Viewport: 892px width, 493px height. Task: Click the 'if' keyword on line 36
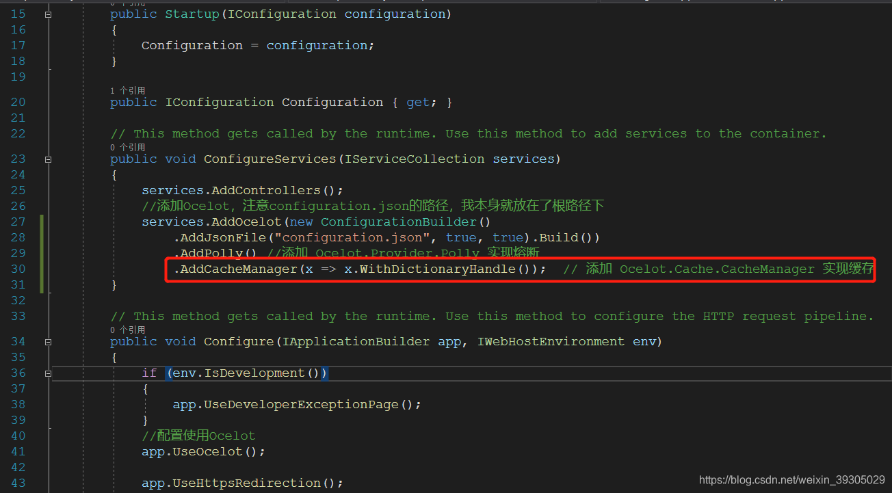149,373
